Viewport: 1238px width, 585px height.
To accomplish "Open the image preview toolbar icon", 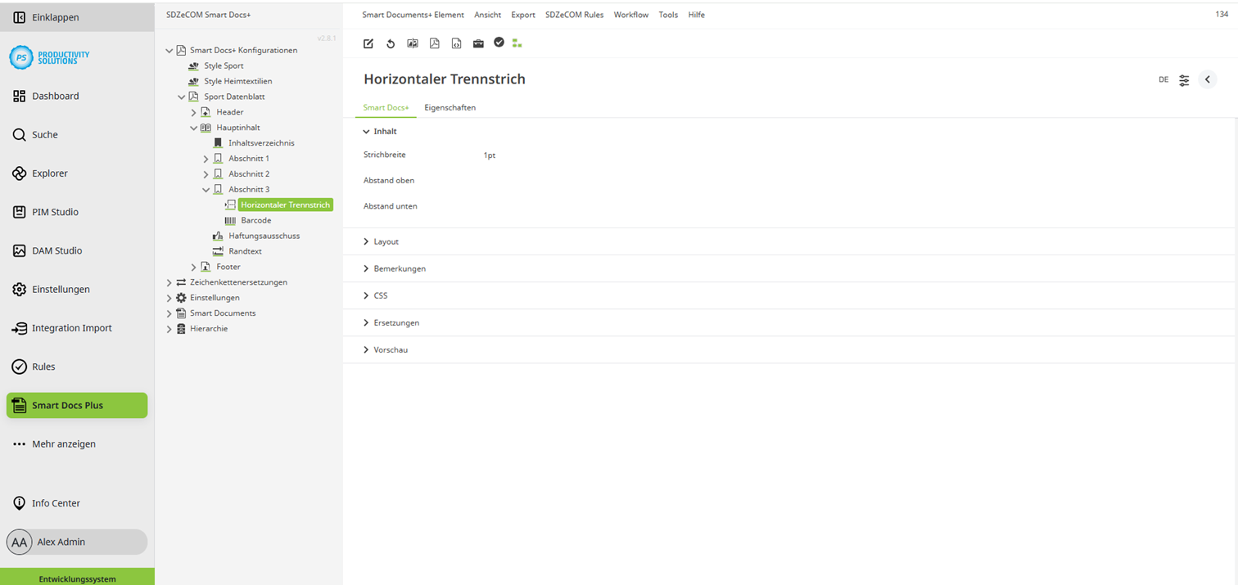I will coord(413,43).
